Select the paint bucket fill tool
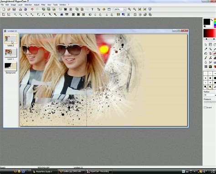The image size is (216, 174). click(206, 53)
